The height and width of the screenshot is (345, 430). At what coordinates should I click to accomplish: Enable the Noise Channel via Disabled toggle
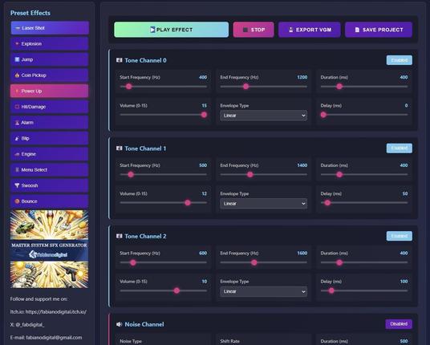(399, 324)
